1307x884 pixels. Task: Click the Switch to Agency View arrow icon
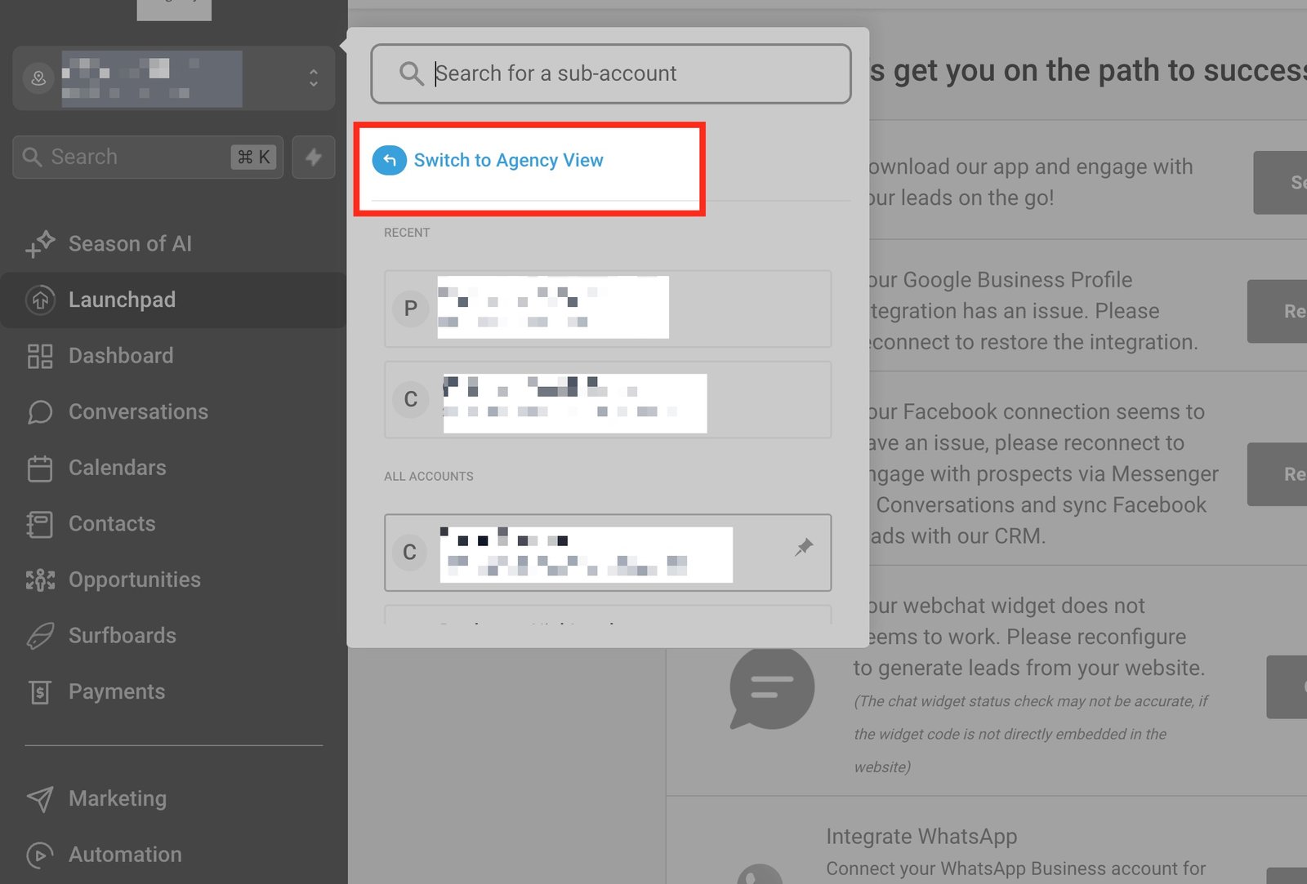390,160
